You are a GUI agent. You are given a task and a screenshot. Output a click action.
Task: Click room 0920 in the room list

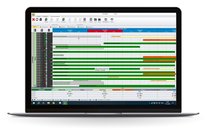click(x=39, y=65)
